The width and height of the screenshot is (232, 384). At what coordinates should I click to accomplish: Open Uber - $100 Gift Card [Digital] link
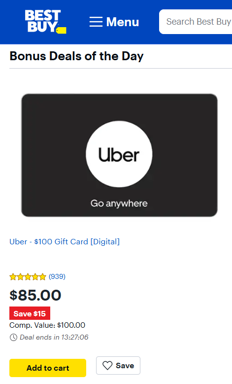click(x=65, y=242)
